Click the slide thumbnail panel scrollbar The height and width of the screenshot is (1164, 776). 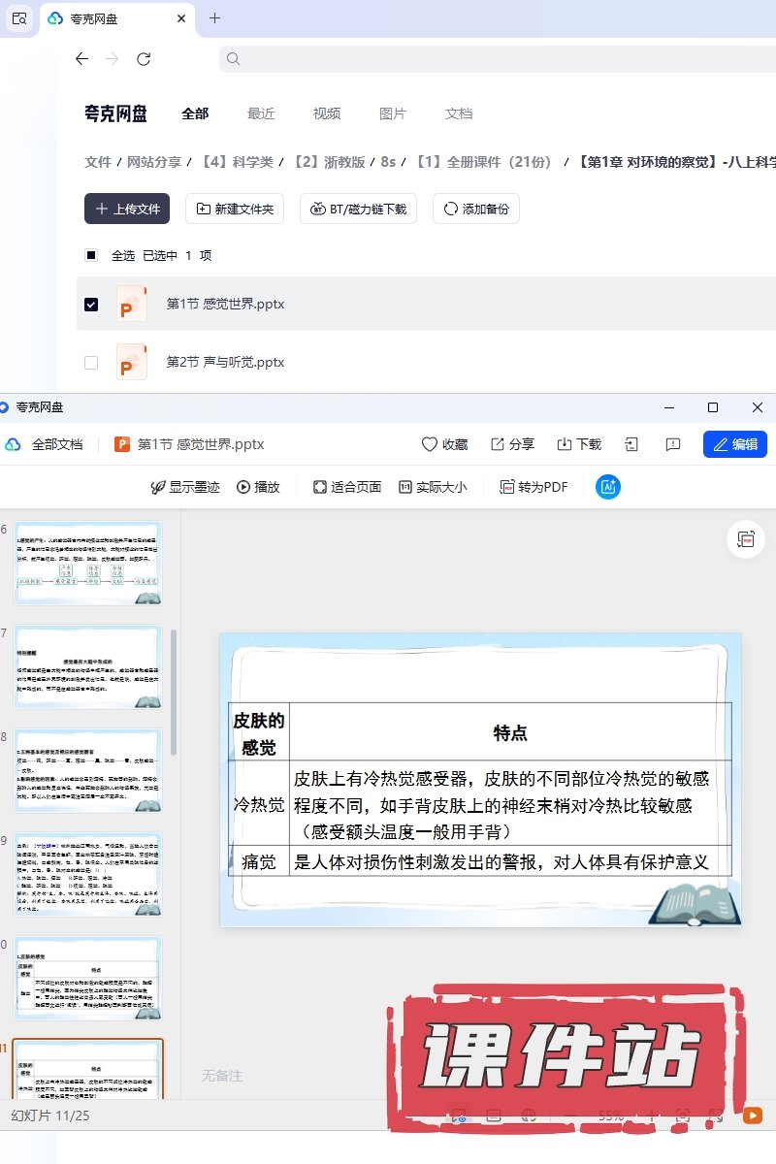pos(174,691)
